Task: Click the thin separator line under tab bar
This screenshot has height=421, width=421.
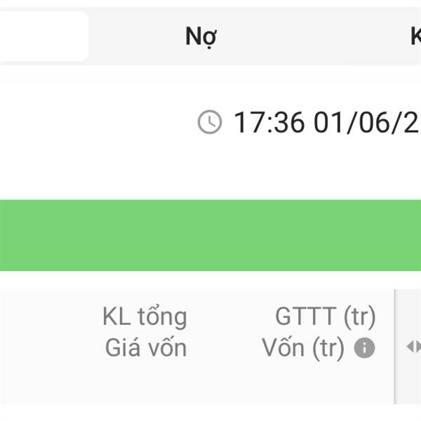Action: click(210, 81)
